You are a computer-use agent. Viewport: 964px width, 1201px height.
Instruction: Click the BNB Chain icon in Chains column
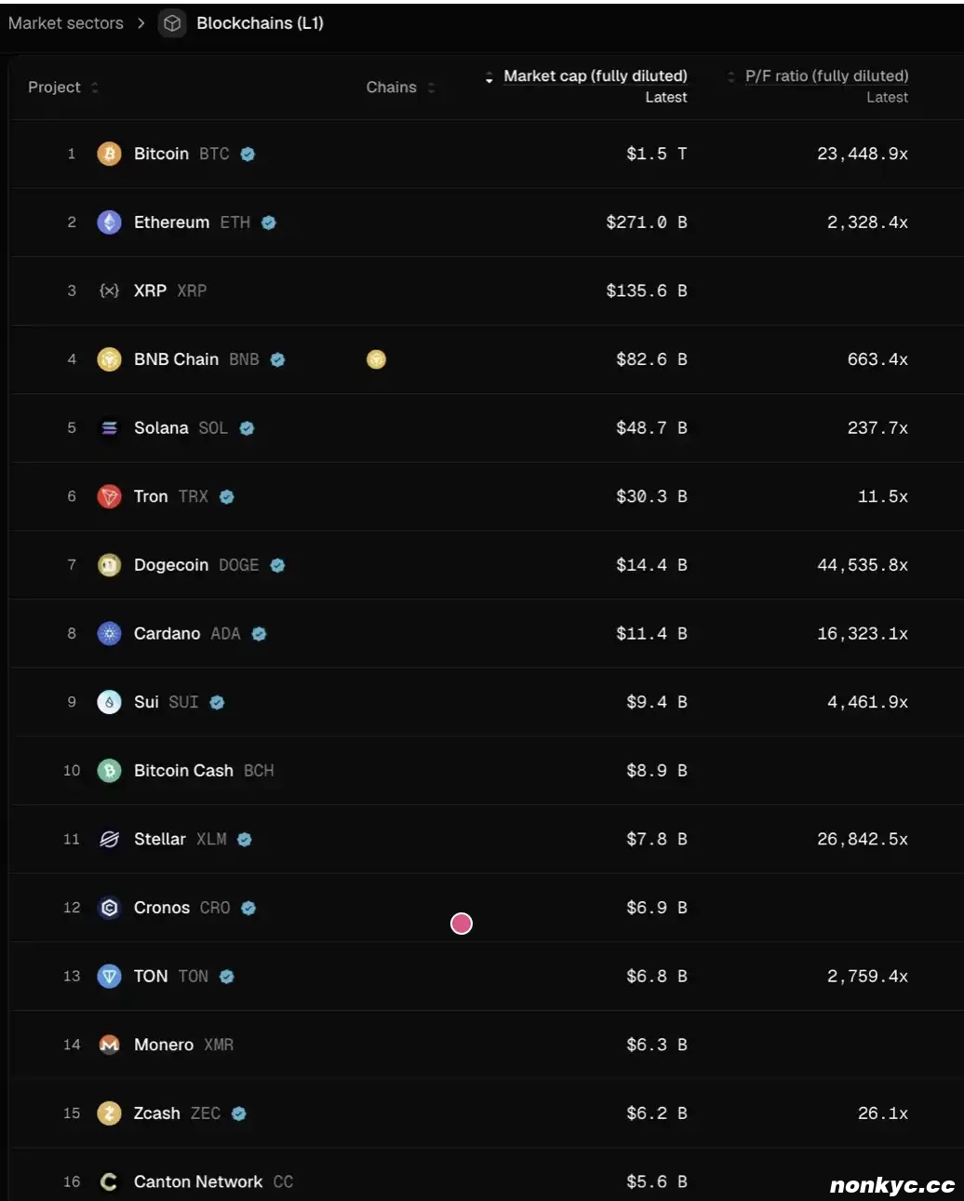pos(376,359)
